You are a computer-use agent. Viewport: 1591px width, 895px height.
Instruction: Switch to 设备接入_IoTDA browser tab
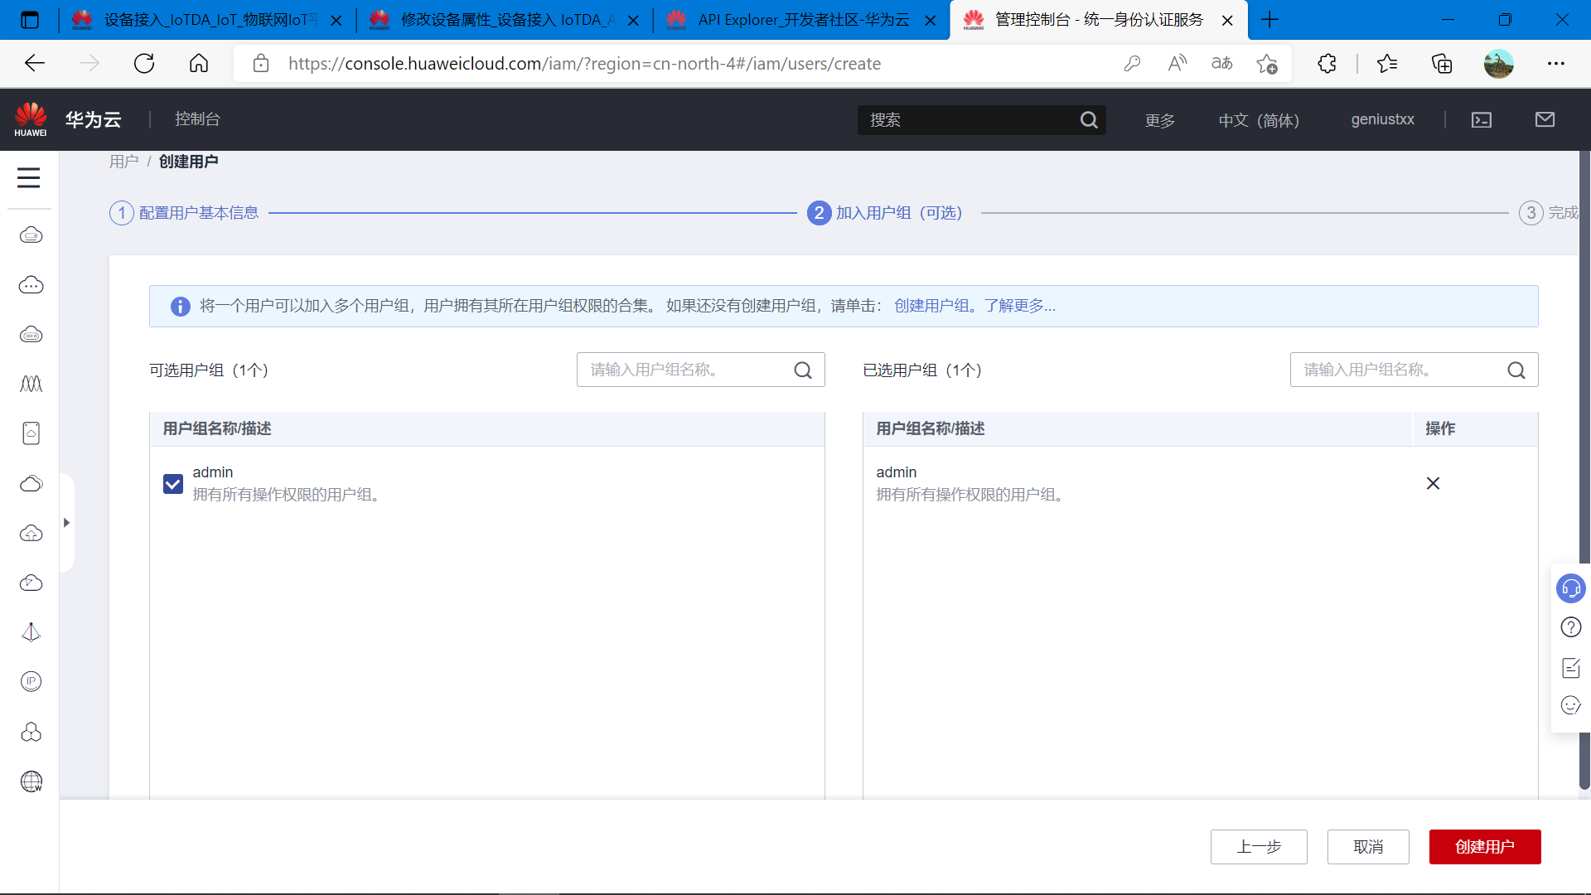tap(207, 20)
